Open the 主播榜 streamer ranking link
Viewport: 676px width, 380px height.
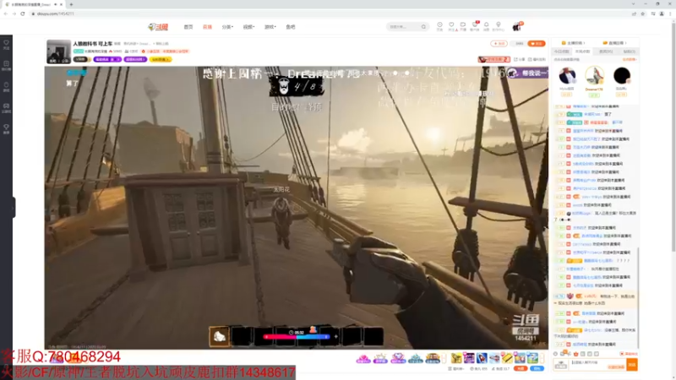(x=573, y=43)
